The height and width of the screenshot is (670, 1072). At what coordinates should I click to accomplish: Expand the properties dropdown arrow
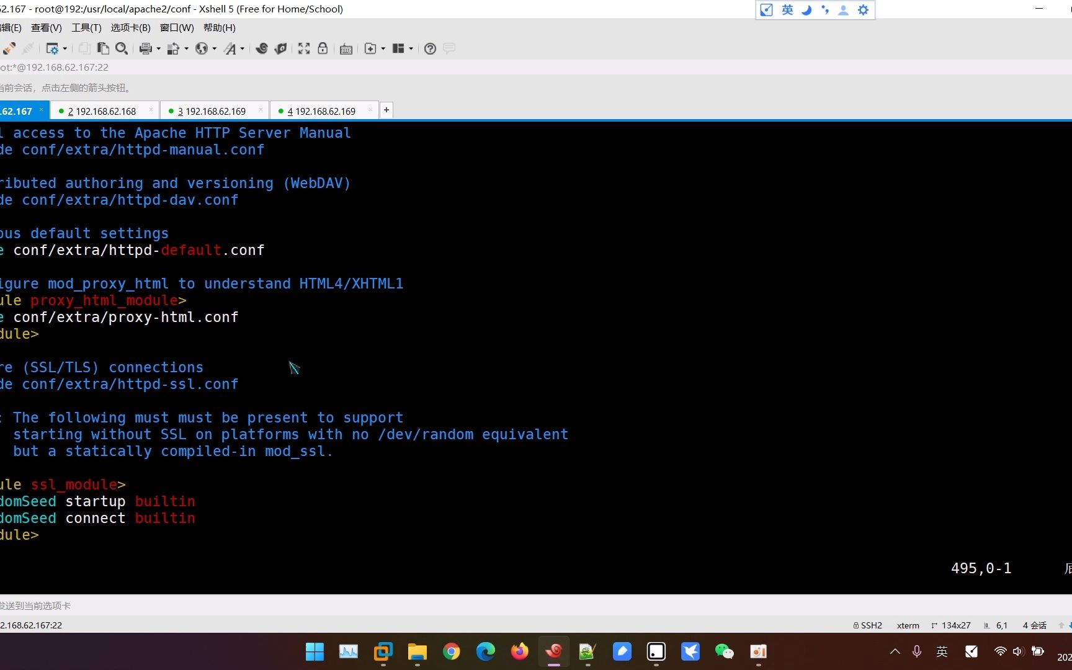(65, 48)
